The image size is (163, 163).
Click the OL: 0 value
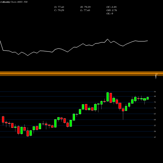110,14
